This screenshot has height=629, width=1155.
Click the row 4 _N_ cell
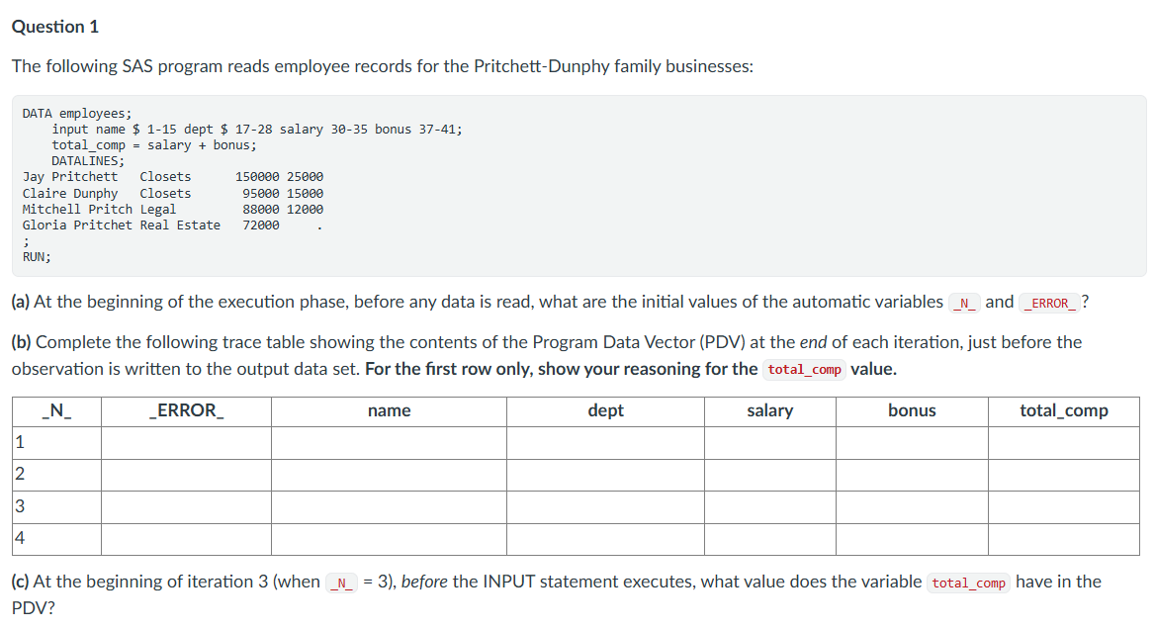56,539
